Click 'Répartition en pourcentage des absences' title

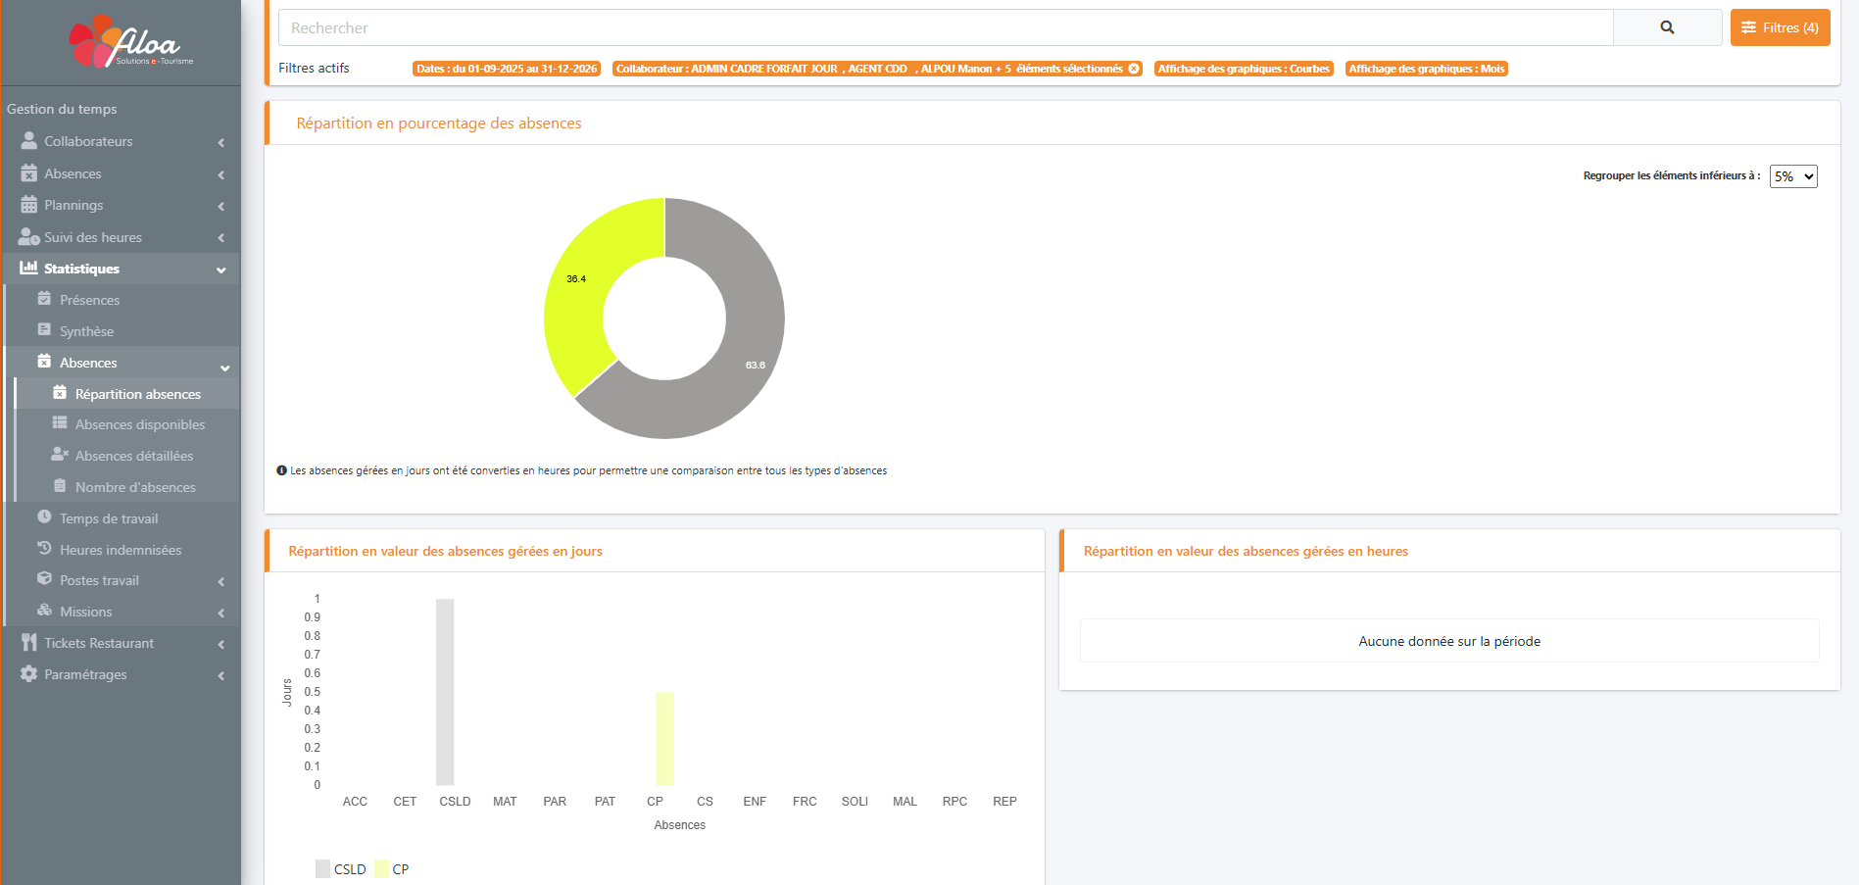pyautogui.click(x=439, y=123)
